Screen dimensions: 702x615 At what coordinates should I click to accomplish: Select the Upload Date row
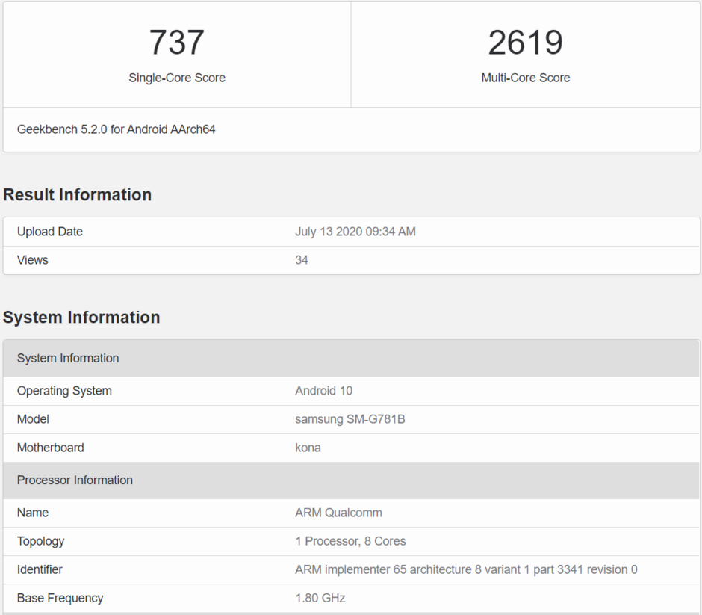point(50,232)
